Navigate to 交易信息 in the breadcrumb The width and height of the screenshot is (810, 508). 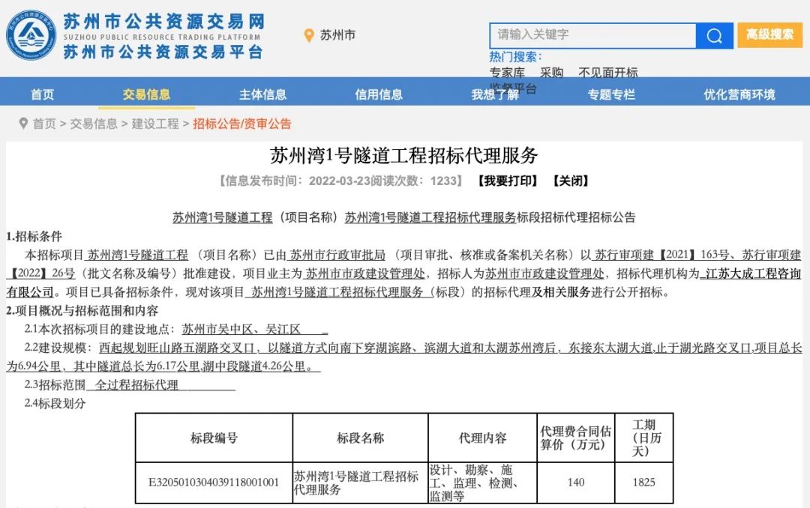click(94, 124)
